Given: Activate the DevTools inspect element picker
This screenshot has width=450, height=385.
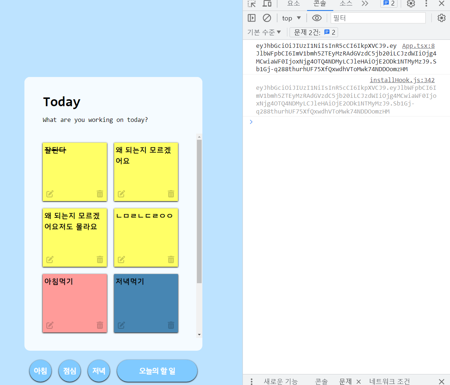Looking at the screenshot, I should point(252,4).
